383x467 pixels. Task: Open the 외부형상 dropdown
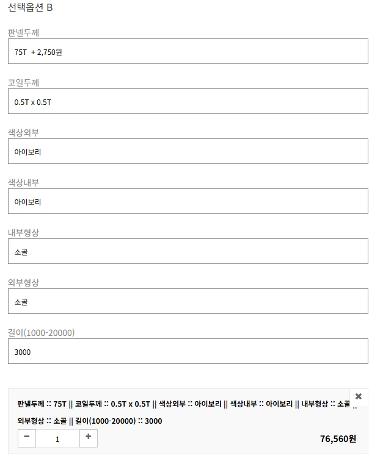[188, 302]
